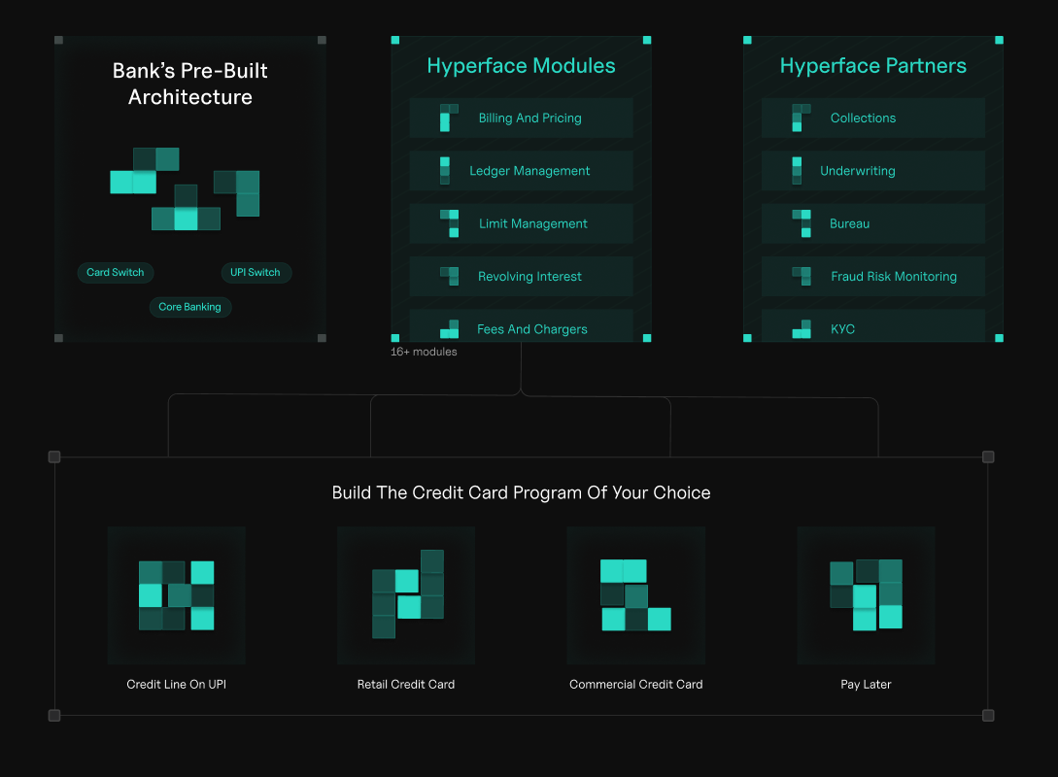Image resolution: width=1058 pixels, height=777 pixels.
Task: Click the Bank's Pre-Built Architecture heading
Action: tap(190, 84)
